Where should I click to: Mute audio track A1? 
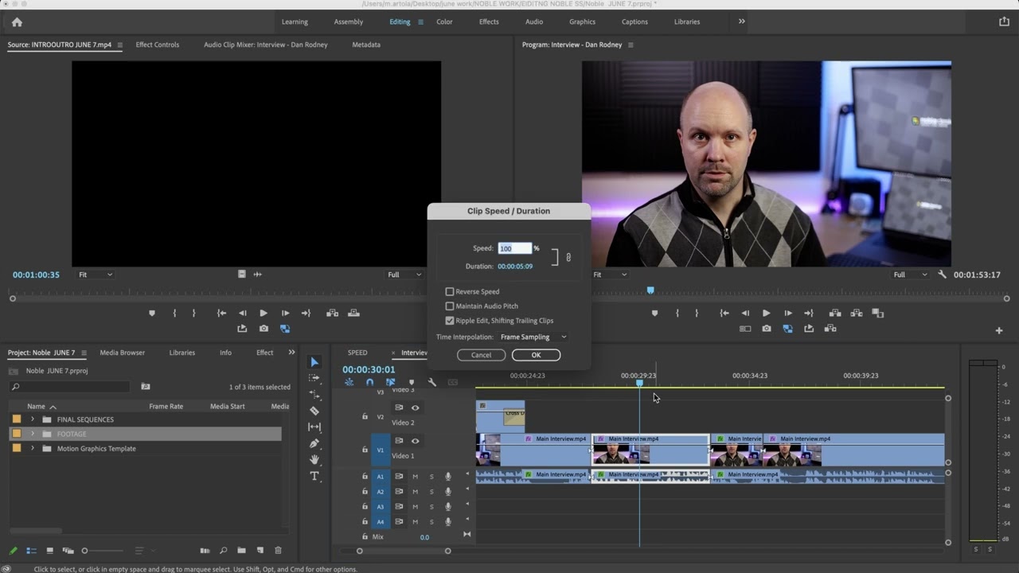click(x=415, y=477)
